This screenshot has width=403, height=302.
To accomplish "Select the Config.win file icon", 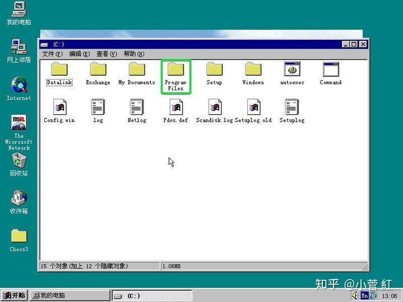I will tap(60, 107).
